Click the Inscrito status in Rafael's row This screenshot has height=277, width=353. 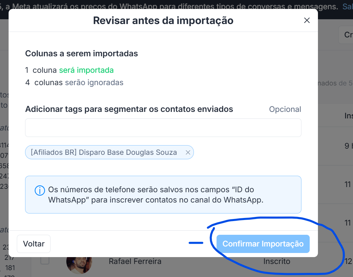point(277,261)
